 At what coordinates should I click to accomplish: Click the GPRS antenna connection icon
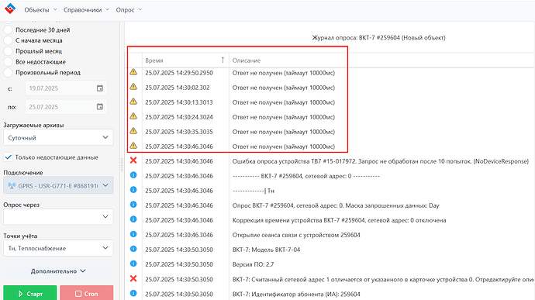point(12,186)
